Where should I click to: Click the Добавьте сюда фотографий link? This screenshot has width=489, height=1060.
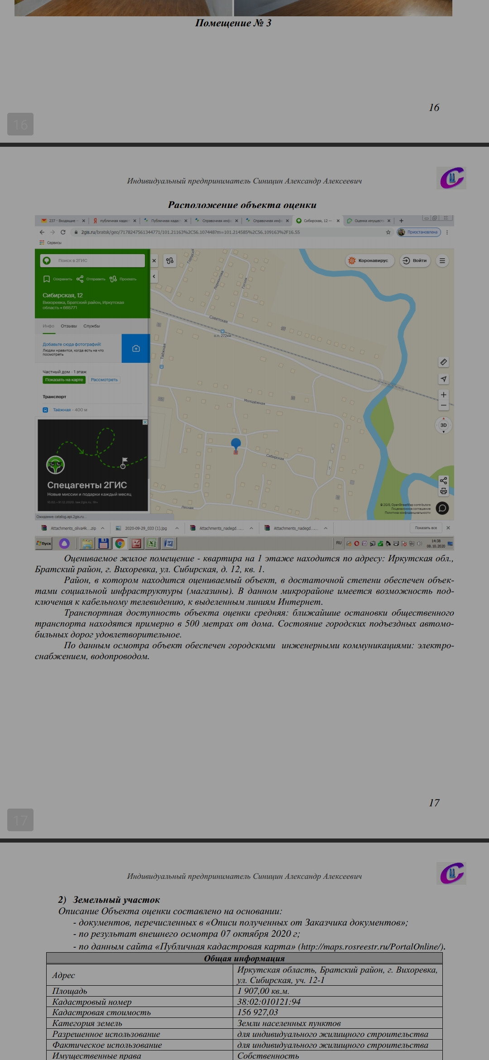coord(72,344)
